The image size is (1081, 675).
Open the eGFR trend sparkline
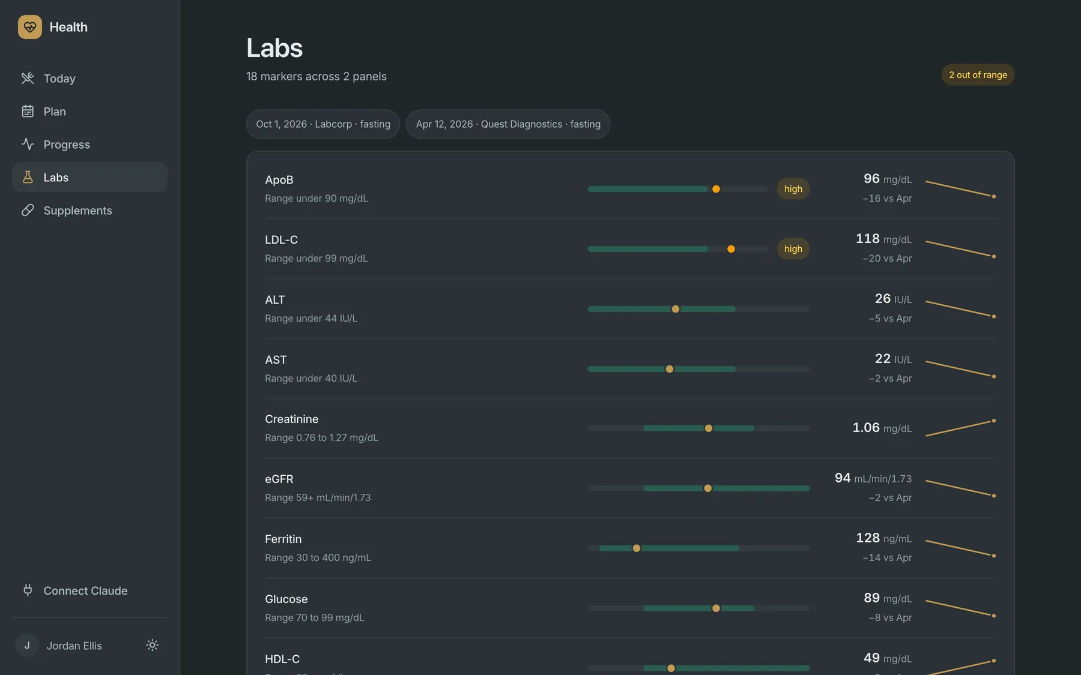(x=961, y=488)
